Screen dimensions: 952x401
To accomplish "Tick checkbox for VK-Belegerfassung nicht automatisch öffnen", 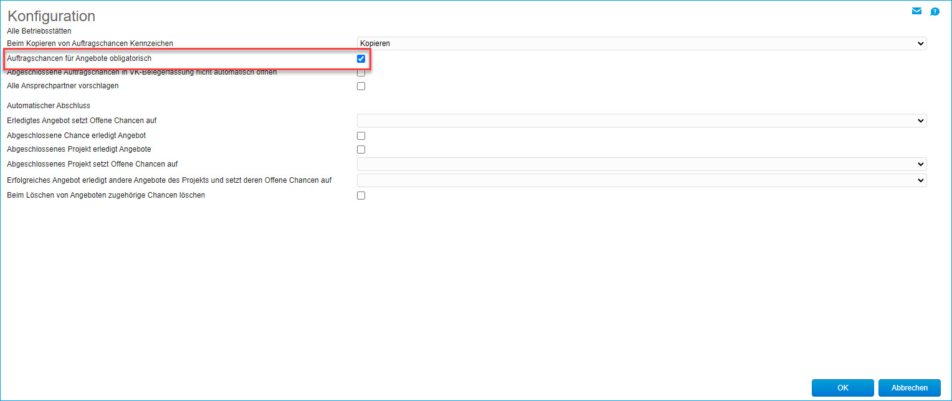I will pyautogui.click(x=361, y=73).
